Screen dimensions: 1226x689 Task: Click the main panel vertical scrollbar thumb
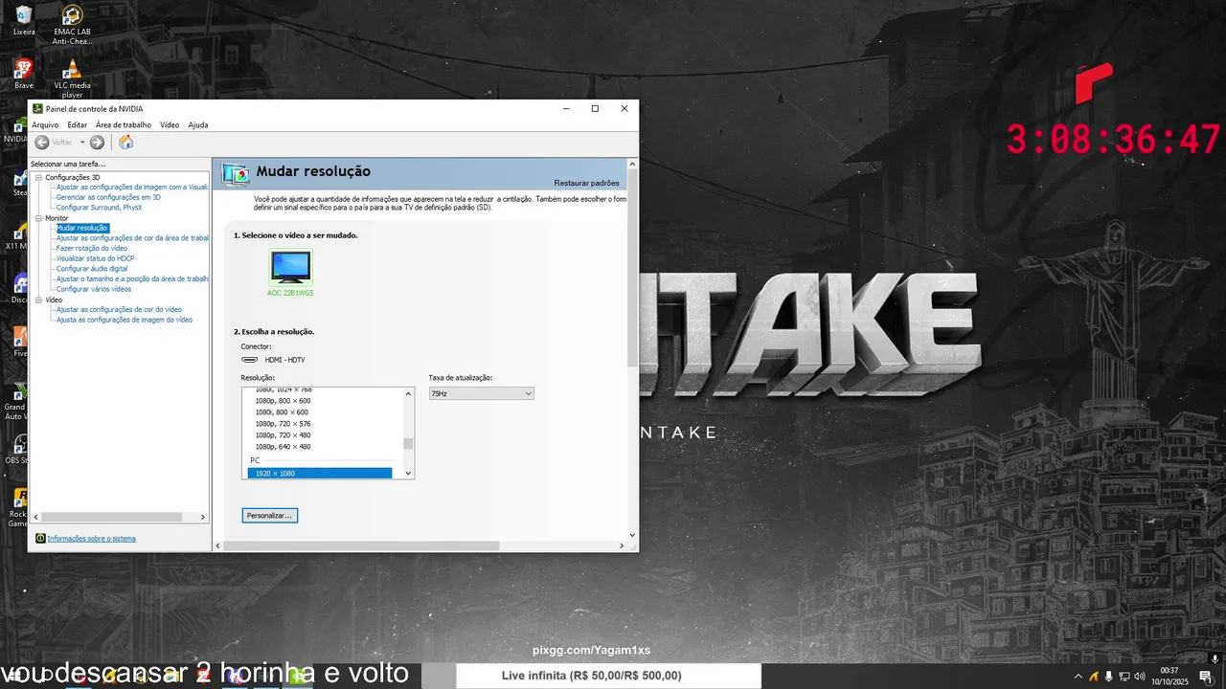click(632, 268)
